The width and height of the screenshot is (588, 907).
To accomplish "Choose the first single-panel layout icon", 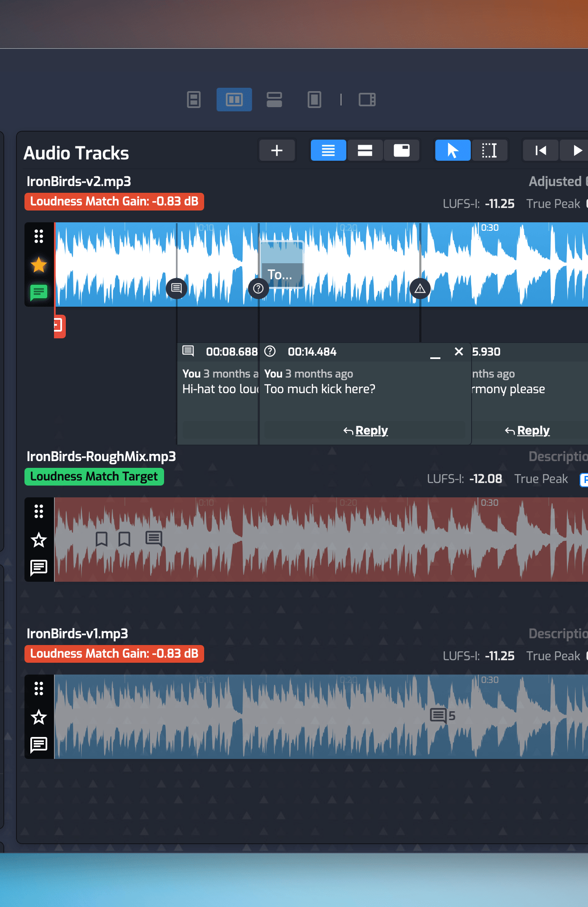I will [x=194, y=100].
